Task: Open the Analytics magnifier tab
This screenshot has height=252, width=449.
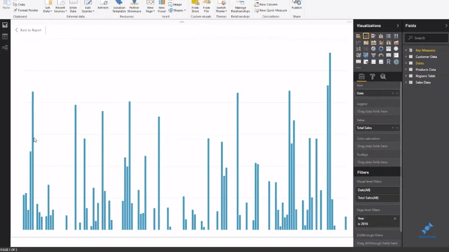Action: click(383, 76)
